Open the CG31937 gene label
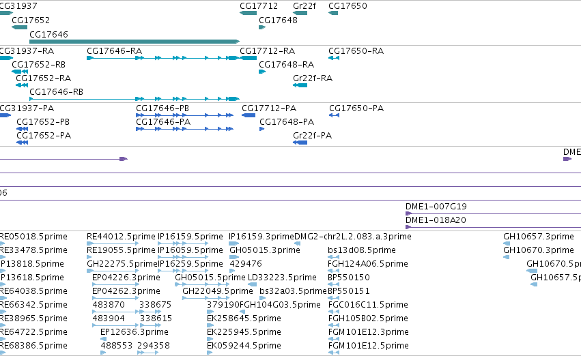581x356 pixels. point(18,6)
